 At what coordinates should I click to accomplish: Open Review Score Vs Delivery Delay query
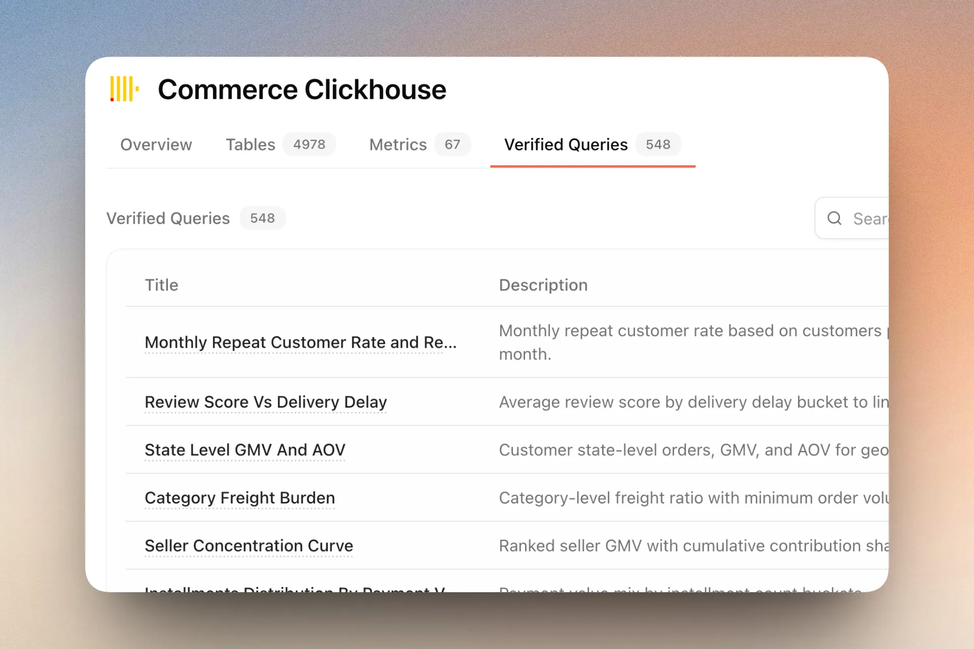(266, 402)
